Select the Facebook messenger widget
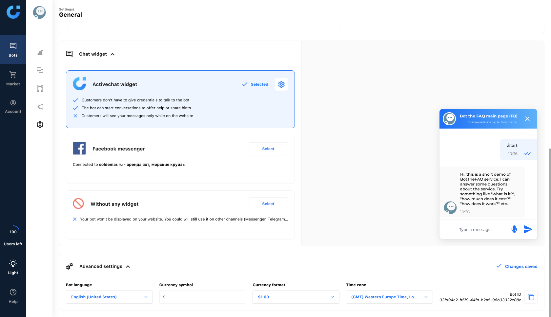The height and width of the screenshot is (317, 551). tap(268, 149)
